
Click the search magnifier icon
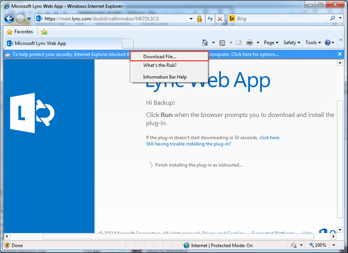point(333,18)
